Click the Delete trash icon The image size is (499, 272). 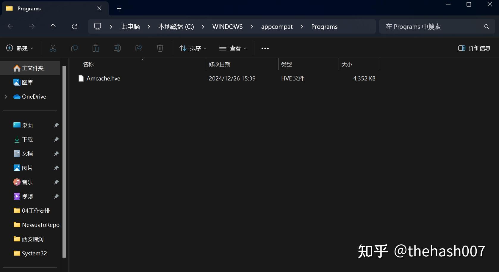tap(160, 48)
